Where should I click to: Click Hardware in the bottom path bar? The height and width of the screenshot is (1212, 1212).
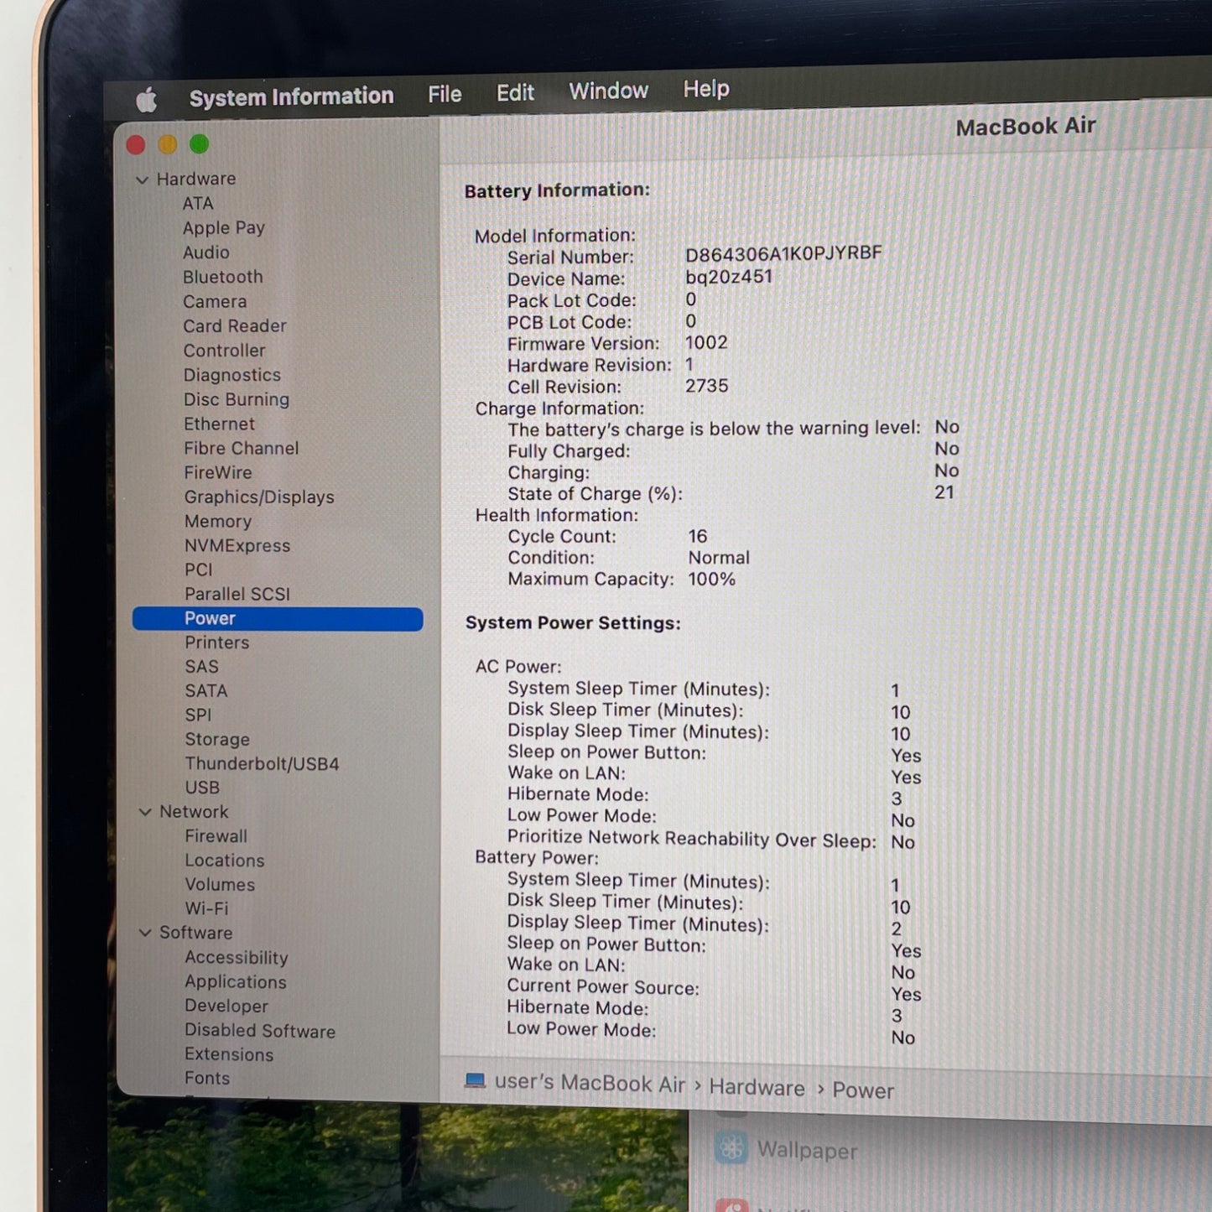757,1087
